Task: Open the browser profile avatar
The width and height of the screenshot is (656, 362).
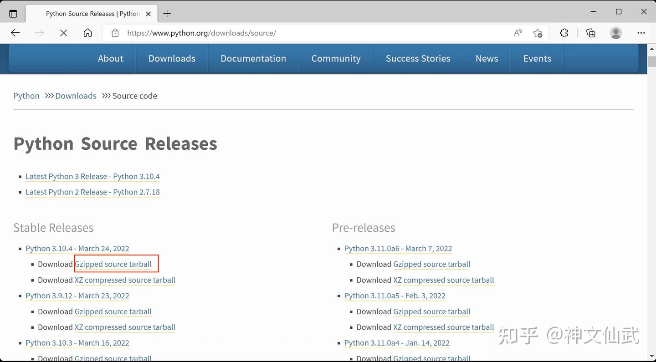Action: click(x=616, y=33)
